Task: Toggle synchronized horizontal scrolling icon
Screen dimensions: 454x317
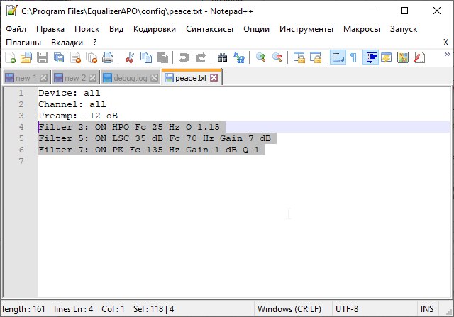Action: click(315, 57)
